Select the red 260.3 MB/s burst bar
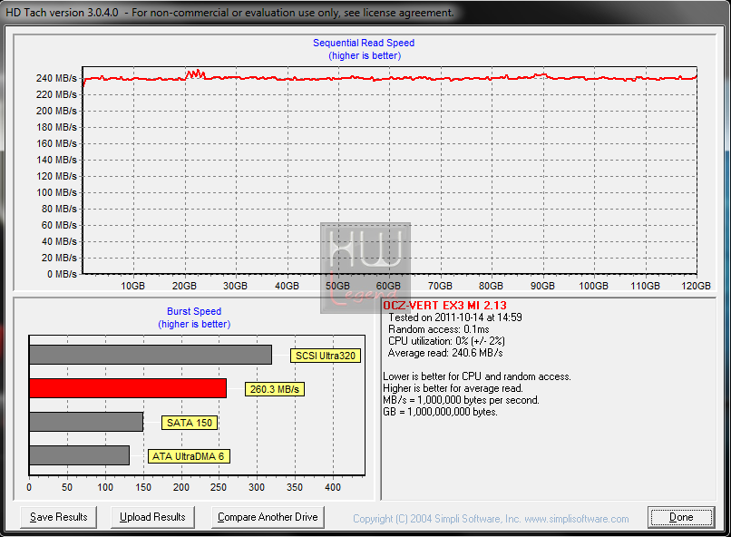The width and height of the screenshot is (731, 537). pos(128,388)
